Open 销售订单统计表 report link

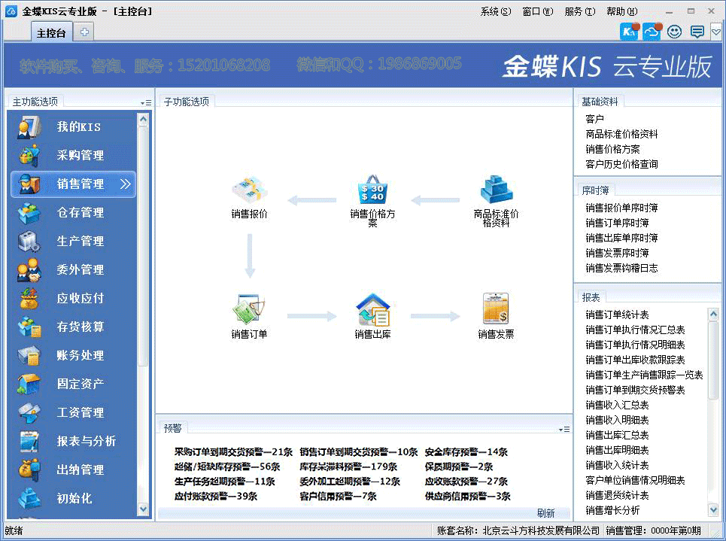[617, 315]
